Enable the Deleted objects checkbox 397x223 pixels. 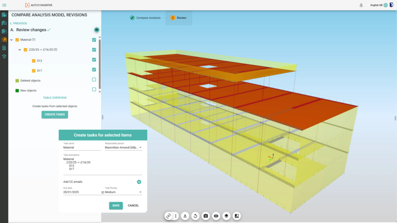(94, 80)
